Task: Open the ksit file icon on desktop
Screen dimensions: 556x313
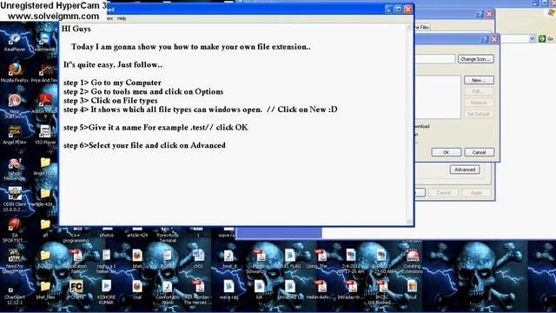Action: click(259, 287)
